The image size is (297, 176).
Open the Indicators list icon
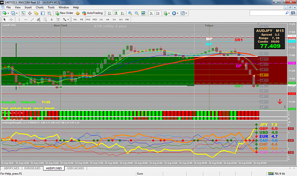click(x=165, y=13)
